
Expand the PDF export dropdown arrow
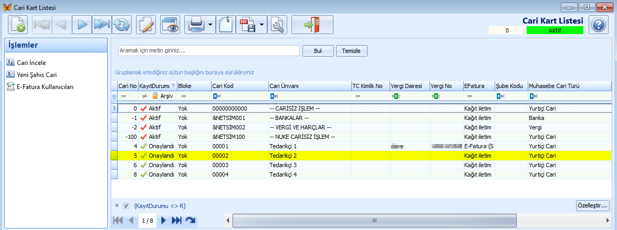(x=262, y=25)
